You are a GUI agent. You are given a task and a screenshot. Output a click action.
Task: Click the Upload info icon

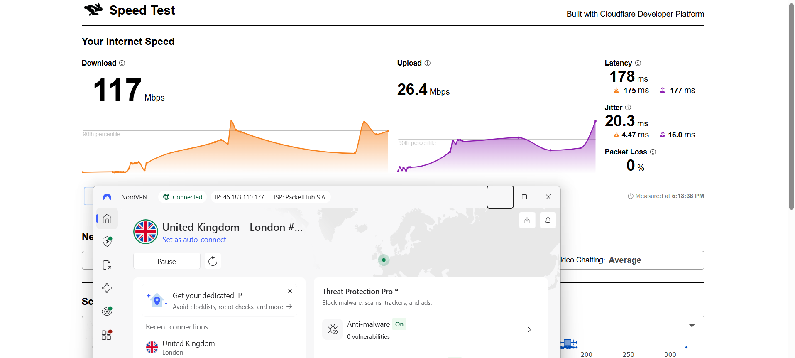click(x=428, y=63)
